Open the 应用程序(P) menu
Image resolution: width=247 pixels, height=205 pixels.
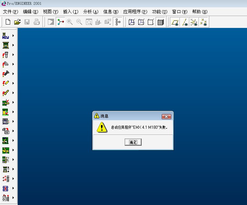[135, 12]
